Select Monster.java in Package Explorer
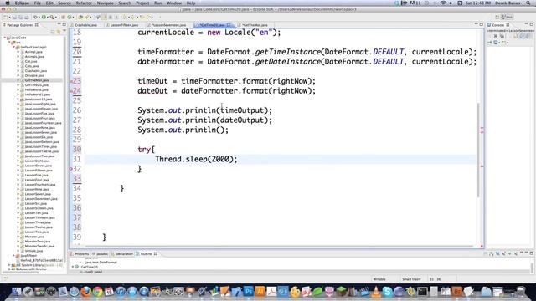536x301 pixels. (34, 237)
